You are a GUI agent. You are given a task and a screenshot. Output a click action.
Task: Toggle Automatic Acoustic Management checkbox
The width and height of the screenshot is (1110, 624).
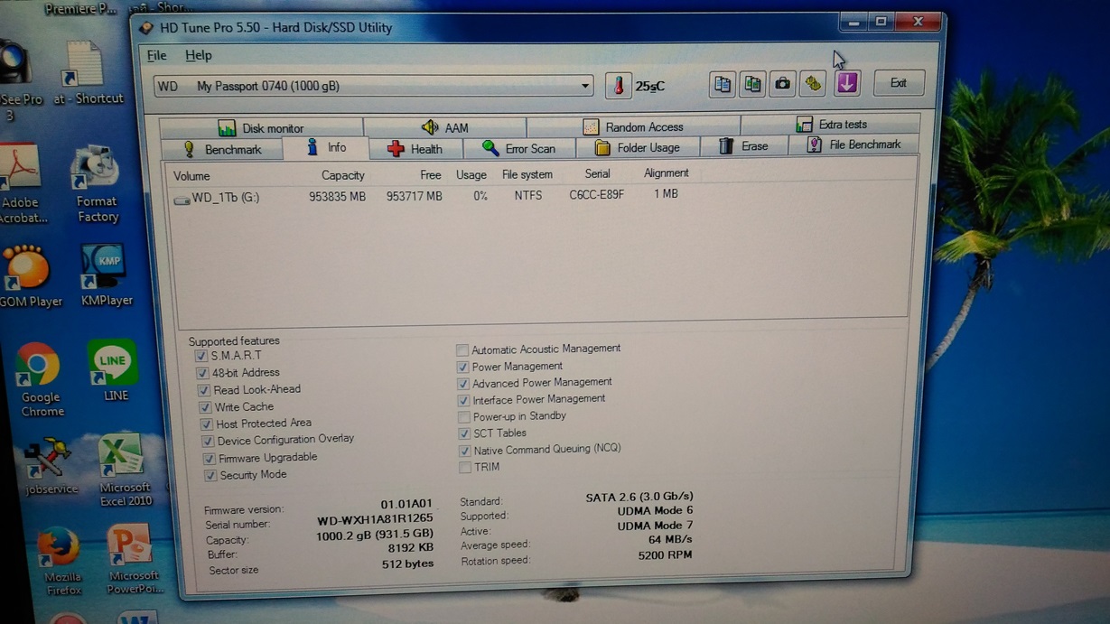pos(462,349)
